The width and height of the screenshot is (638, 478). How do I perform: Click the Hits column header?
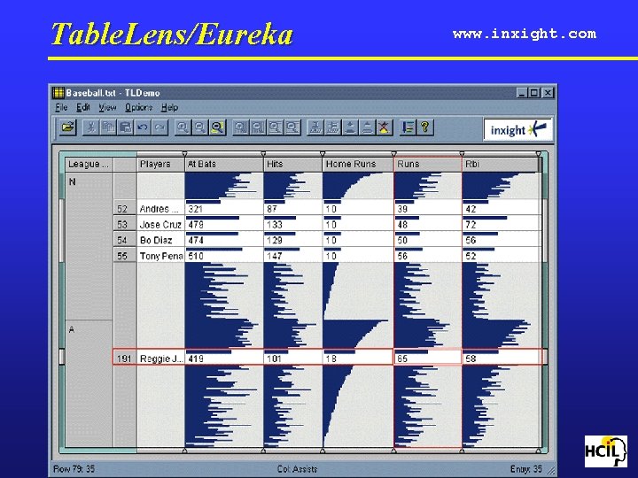point(293,165)
